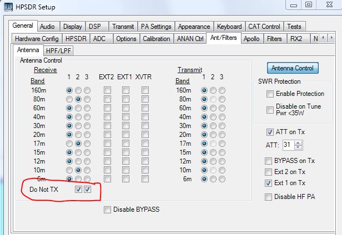Select transmit antenna 2 for 12m
The width and height of the screenshot is (342, 235).
[x=213, y=161]
